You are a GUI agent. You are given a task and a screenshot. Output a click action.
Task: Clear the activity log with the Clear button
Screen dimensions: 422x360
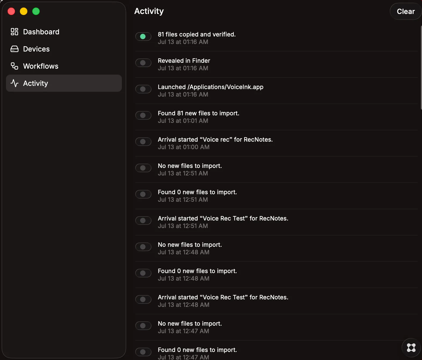point(406,11)
